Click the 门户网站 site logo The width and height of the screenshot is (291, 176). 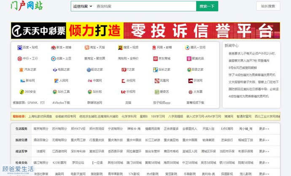point(27,5)
